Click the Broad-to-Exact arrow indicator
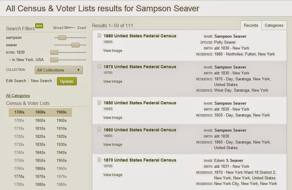292x190 pixels. 70,28
